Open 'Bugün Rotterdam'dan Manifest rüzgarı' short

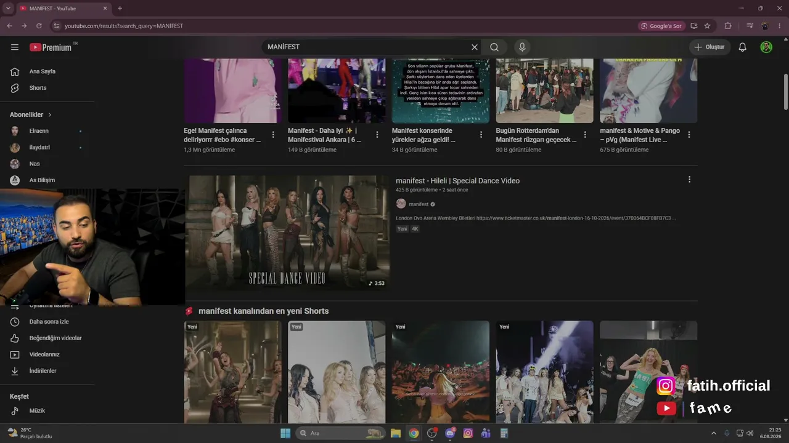point(536,135)
